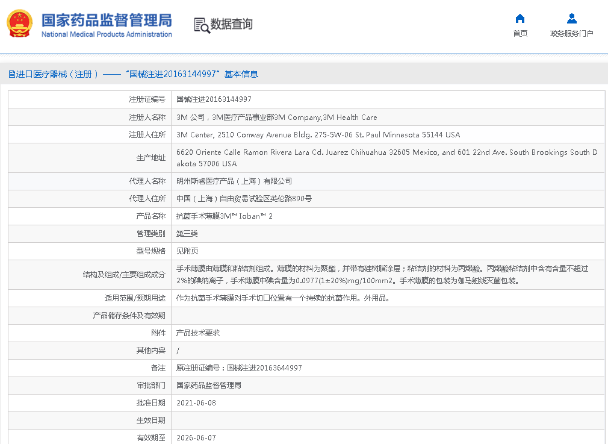This screenshot has height=444, width=608.
Task: Click the agent name 明州斯睿医疗产品（上海）有限公司
Action: pyautogui.click(x=234, y=181)
